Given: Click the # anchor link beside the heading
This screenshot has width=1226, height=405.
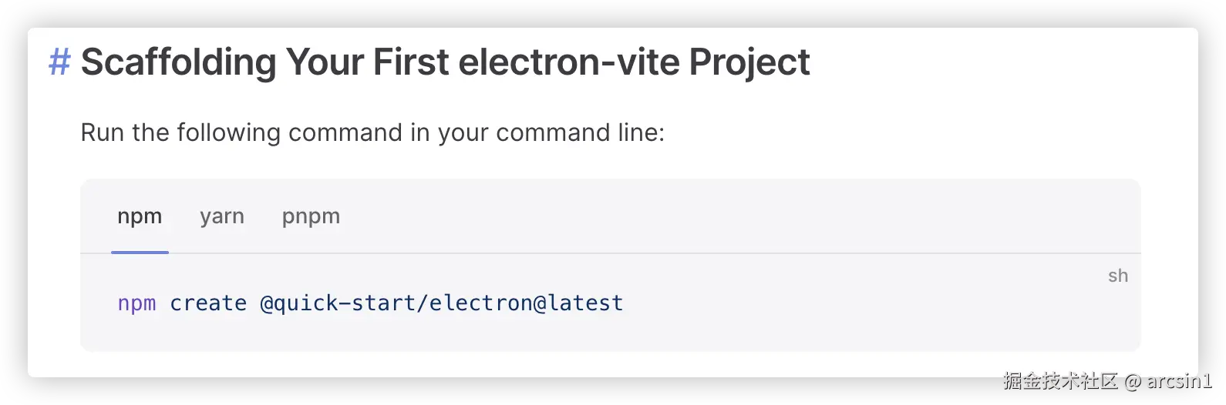Looking at the screenshot, I should [59, 62].
